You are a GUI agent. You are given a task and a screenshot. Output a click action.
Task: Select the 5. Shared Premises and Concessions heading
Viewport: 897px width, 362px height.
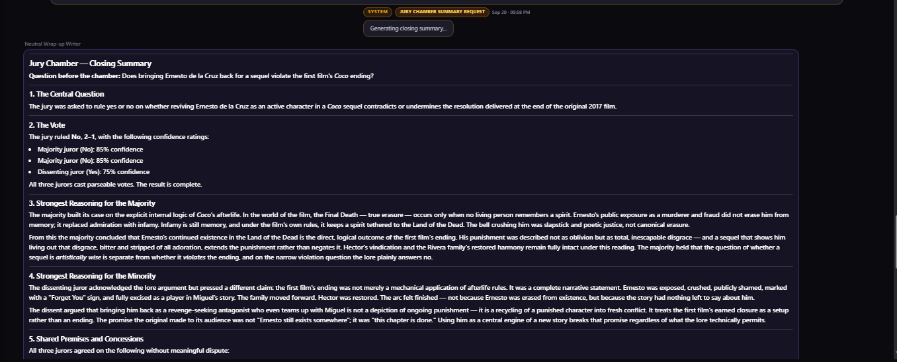click(86, 339)
